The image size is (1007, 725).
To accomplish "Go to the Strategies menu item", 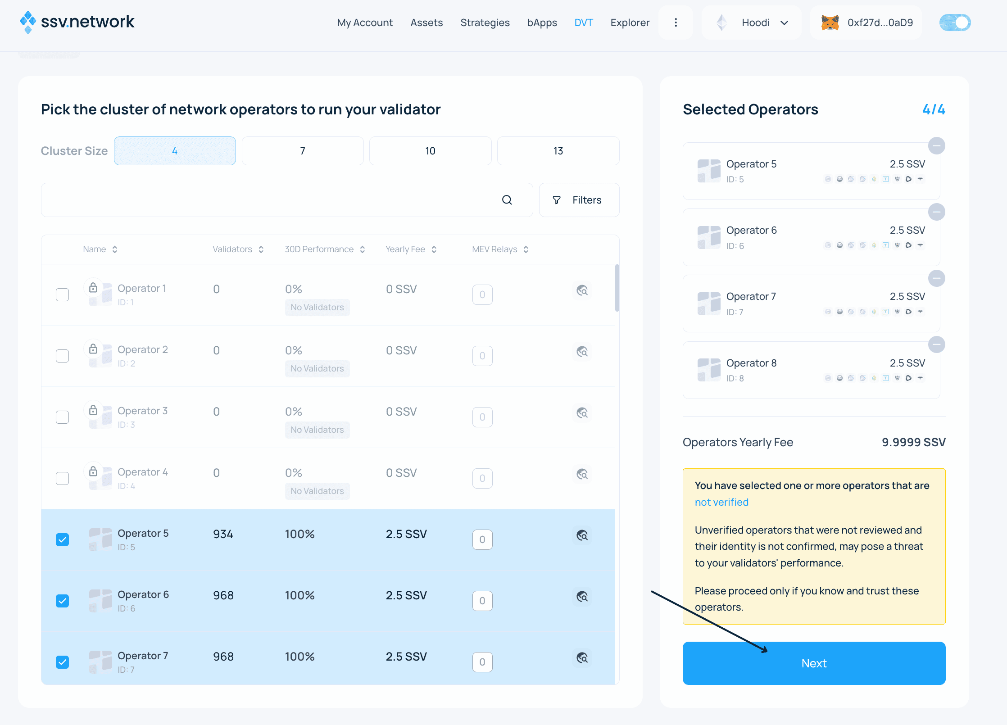I will pos(485,23).
